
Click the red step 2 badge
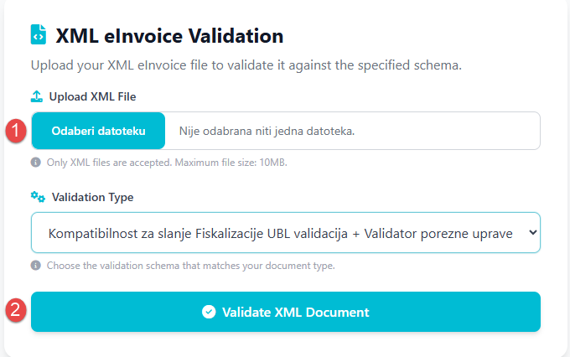14,311
